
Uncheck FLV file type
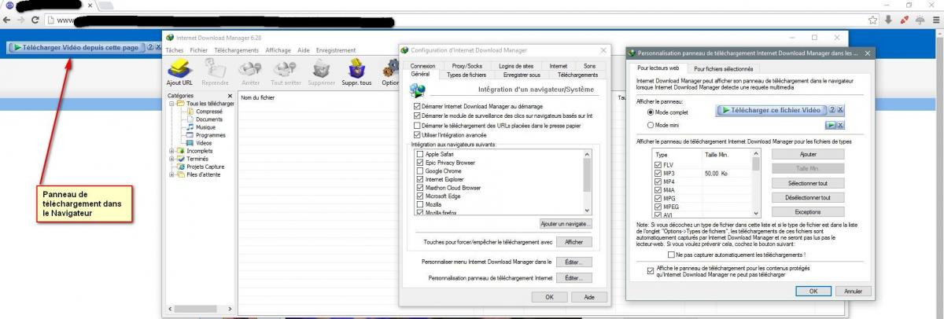(x=658, y=165)
